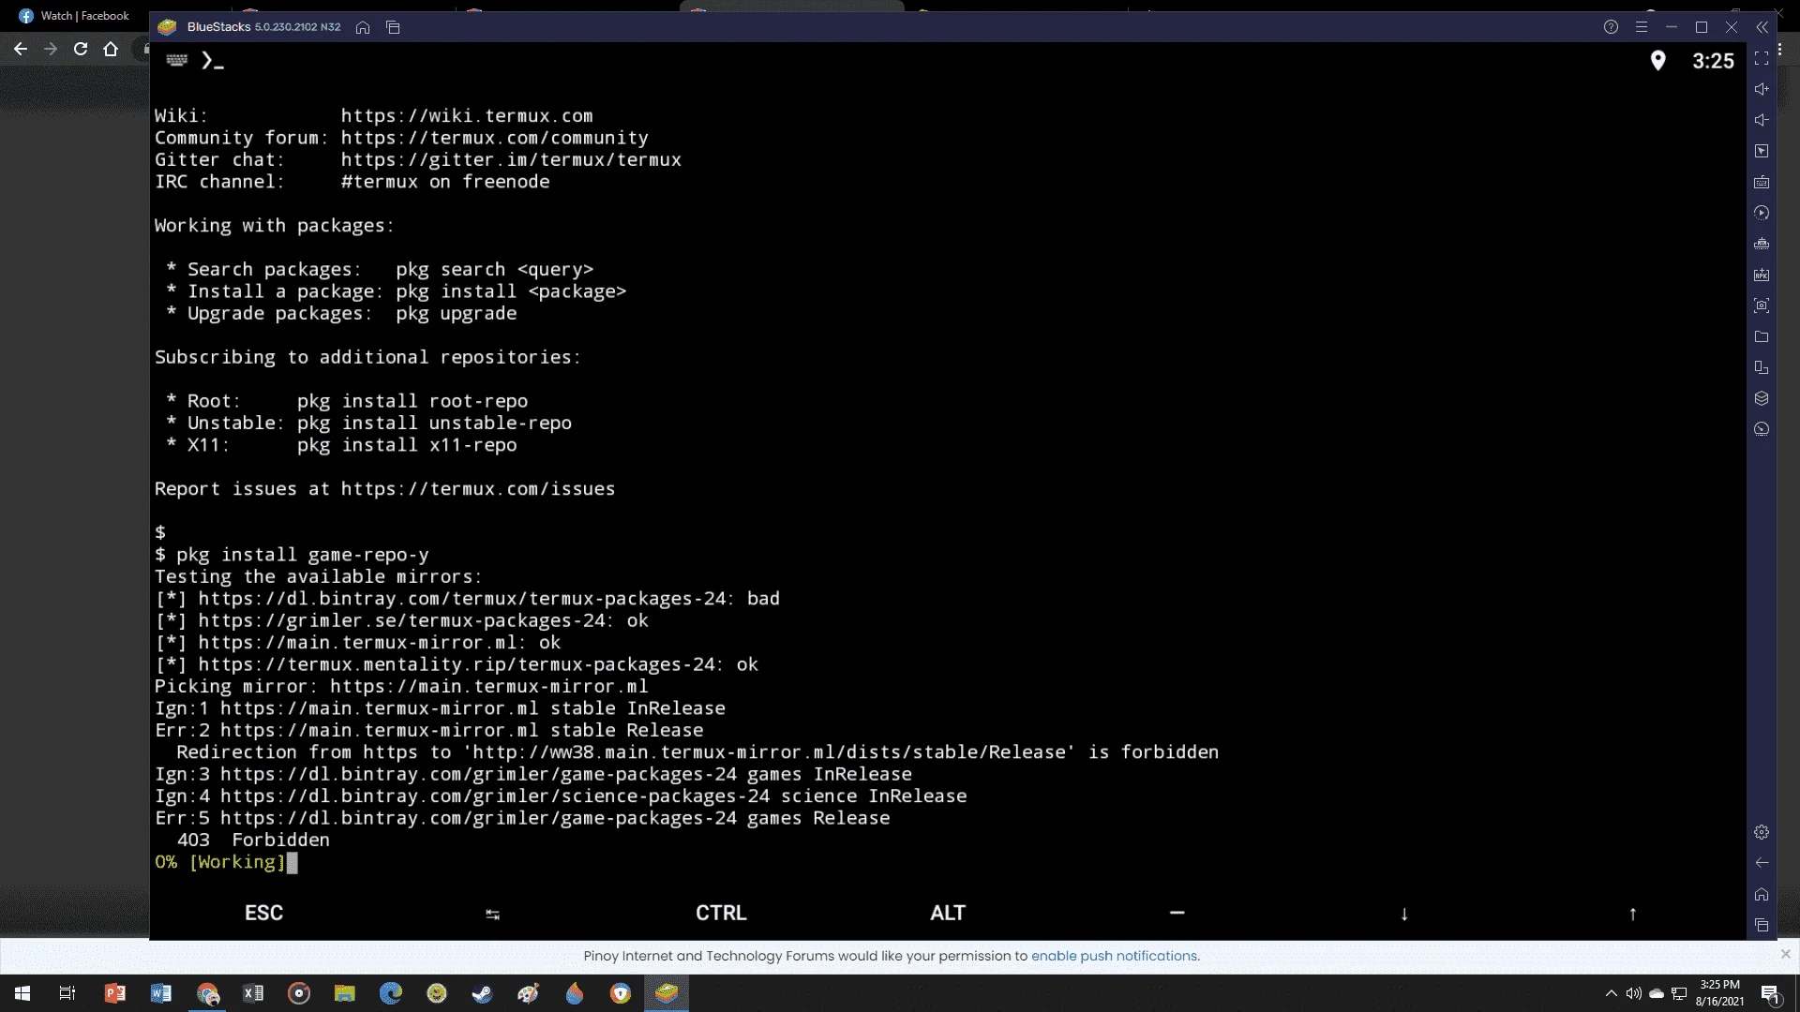This screenshot has height=1012, width=1800.
Task: Click the https://wiki.termux.com text
Action: coord(467,116)
